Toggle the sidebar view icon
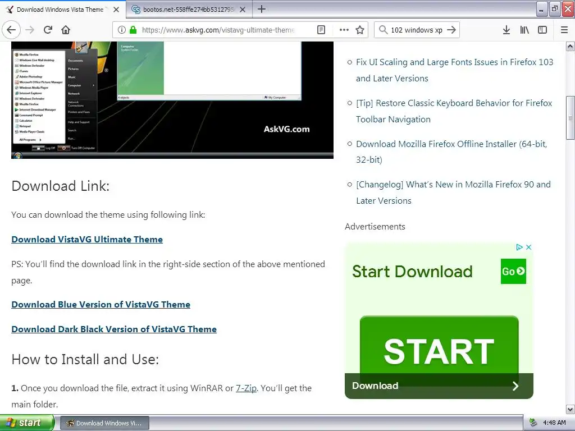 click(x=542, y=30)
